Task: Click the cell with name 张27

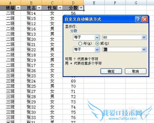Action: tap(31, 91)
